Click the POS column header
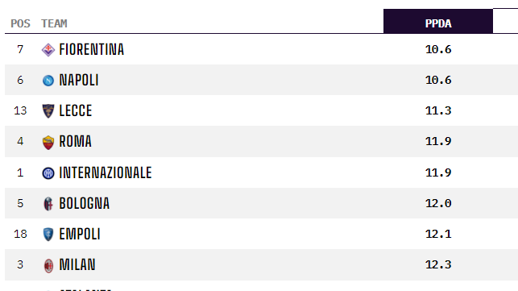Viewport: 518px width, 291px height. pyautogui.click(x=20, y=23)
